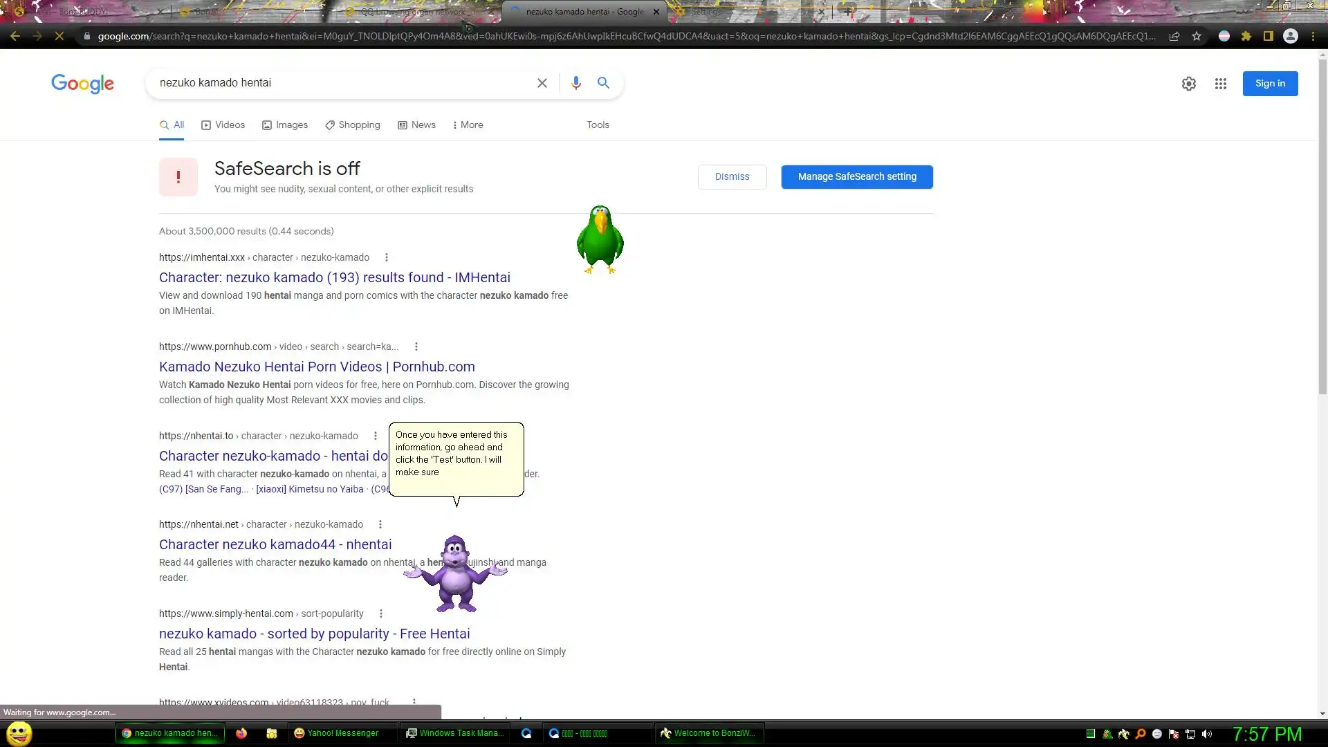The height and width of the screenshot is (747, 1328).
Task: Dismiss the SafeSearch notice
Action: tap(732, 177)
